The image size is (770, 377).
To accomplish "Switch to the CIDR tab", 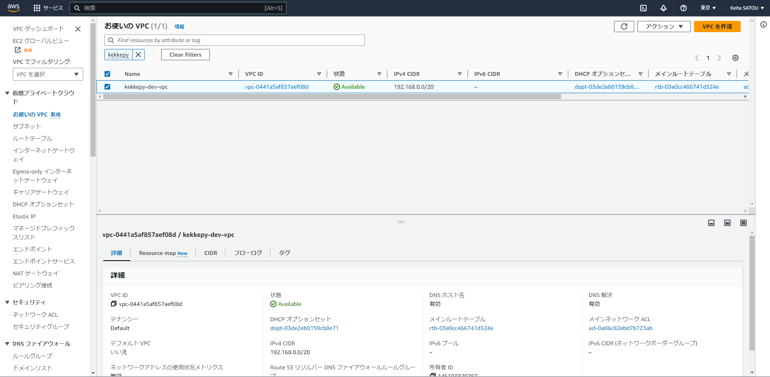I will (211, 253).
